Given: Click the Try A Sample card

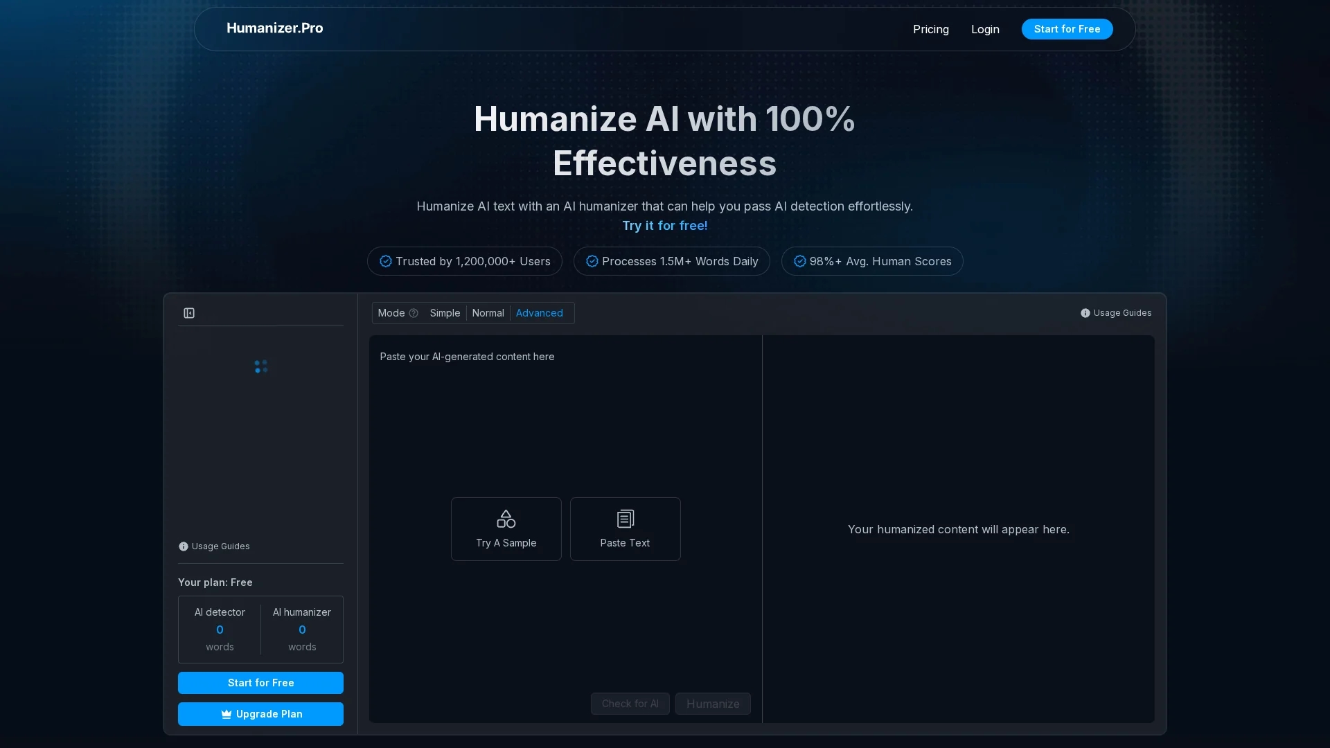Looking at the screenshot, I should pos(506,529).
